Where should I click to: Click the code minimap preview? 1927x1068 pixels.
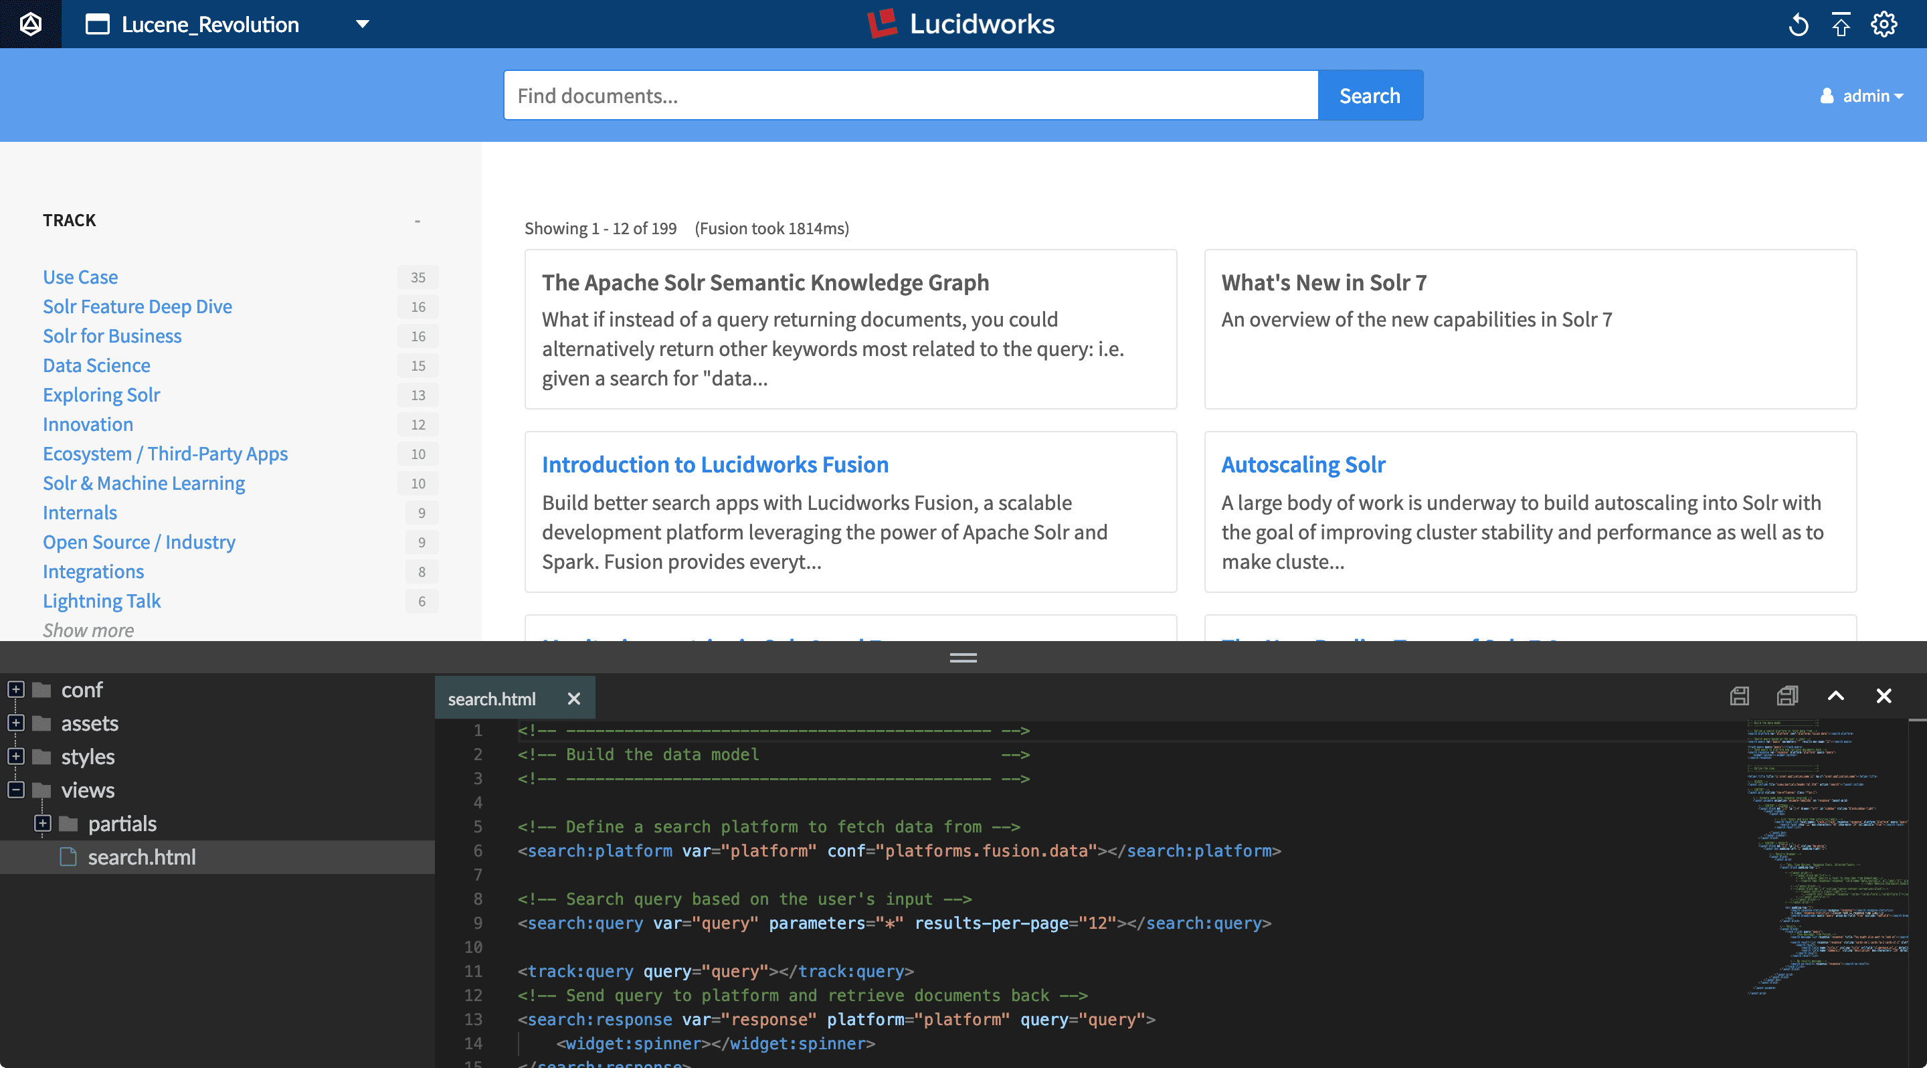pos(1826,857)
